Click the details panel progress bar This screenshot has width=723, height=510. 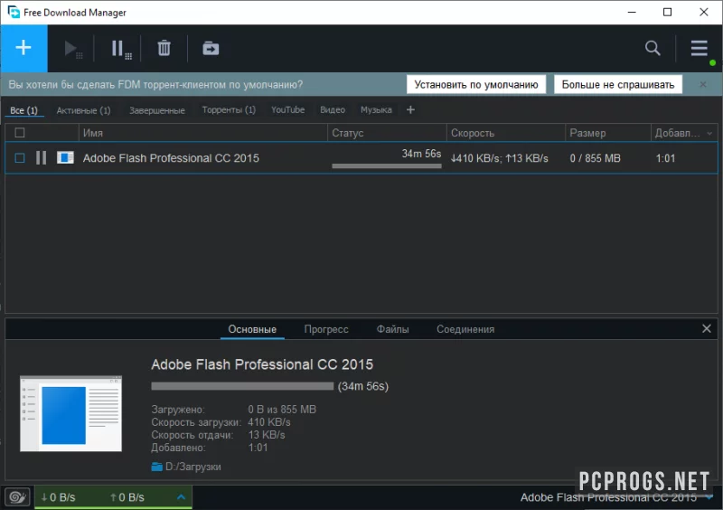[242, 386]
